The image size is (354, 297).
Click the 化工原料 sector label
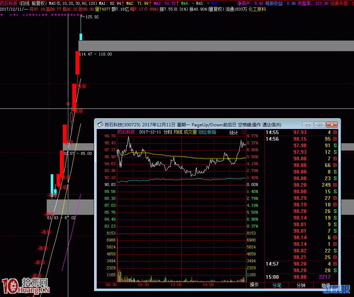[257, 9]
